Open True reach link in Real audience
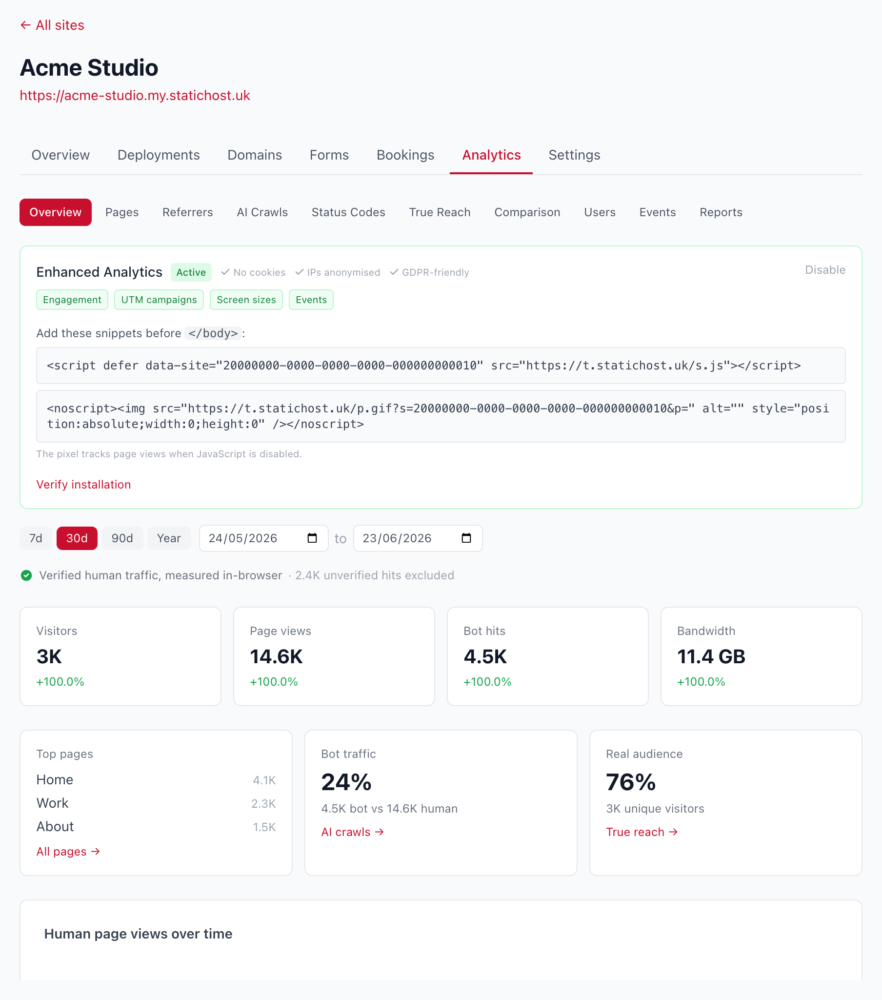882x1000 pixels. click(x=642, y=832)
